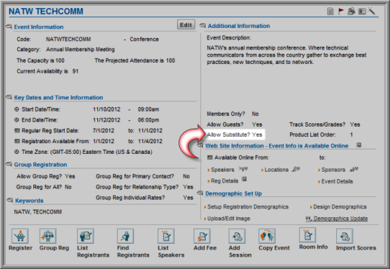
Task: Click the end date 11/12/2012
Action: coord(106,120)
